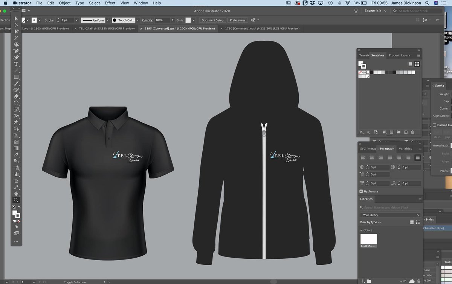Open the Essentials workspace dropdown
Viewport: 452px width, 284px height.
tap(375, 11)
